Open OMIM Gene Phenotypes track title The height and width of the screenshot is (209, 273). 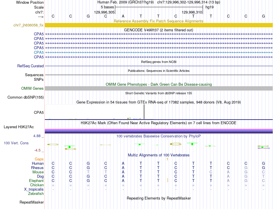click(x=159, y=84)
